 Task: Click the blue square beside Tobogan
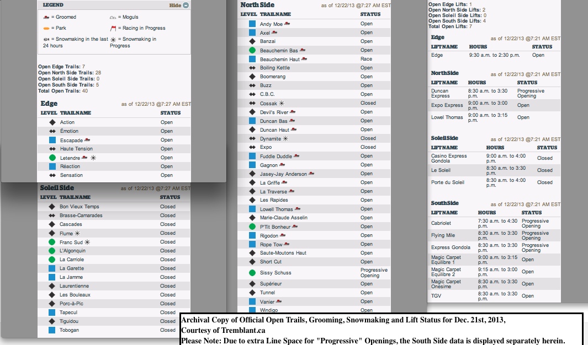coord(52,330)
